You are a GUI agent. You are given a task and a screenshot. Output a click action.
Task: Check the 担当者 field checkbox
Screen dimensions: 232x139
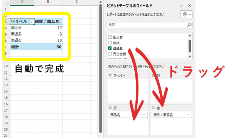click(110, 37)
